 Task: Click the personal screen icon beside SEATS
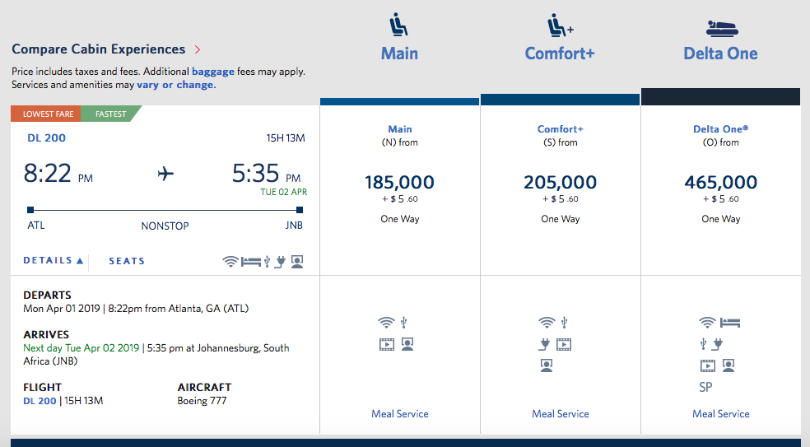tap(297, 262)
